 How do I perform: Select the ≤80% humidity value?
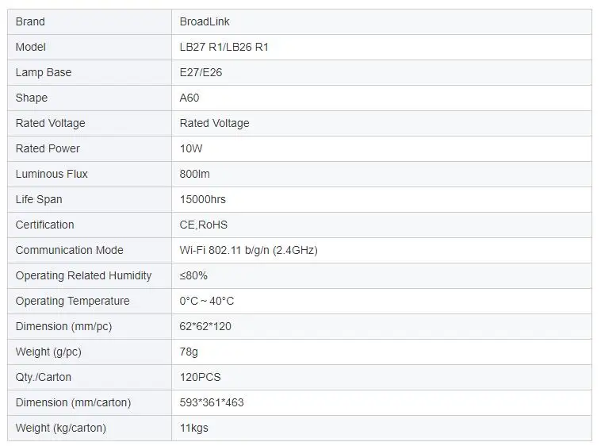[x=193, y=275]
